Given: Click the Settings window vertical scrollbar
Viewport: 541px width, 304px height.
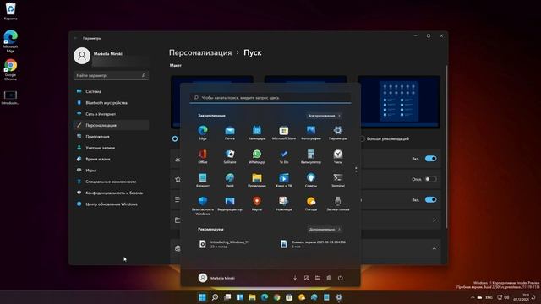Looking at the screenshot, I should pyautogui.click(x=446, y=146).
